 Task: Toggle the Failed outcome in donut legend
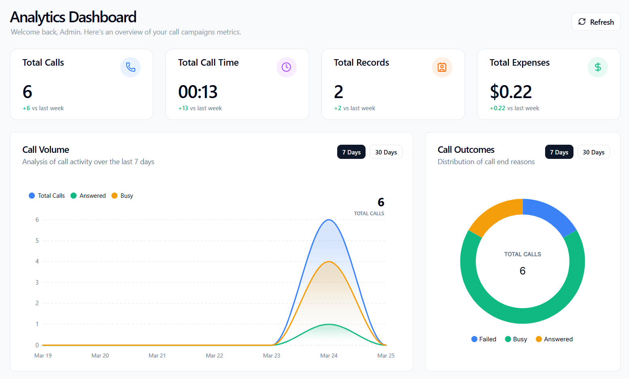[484, 339]
